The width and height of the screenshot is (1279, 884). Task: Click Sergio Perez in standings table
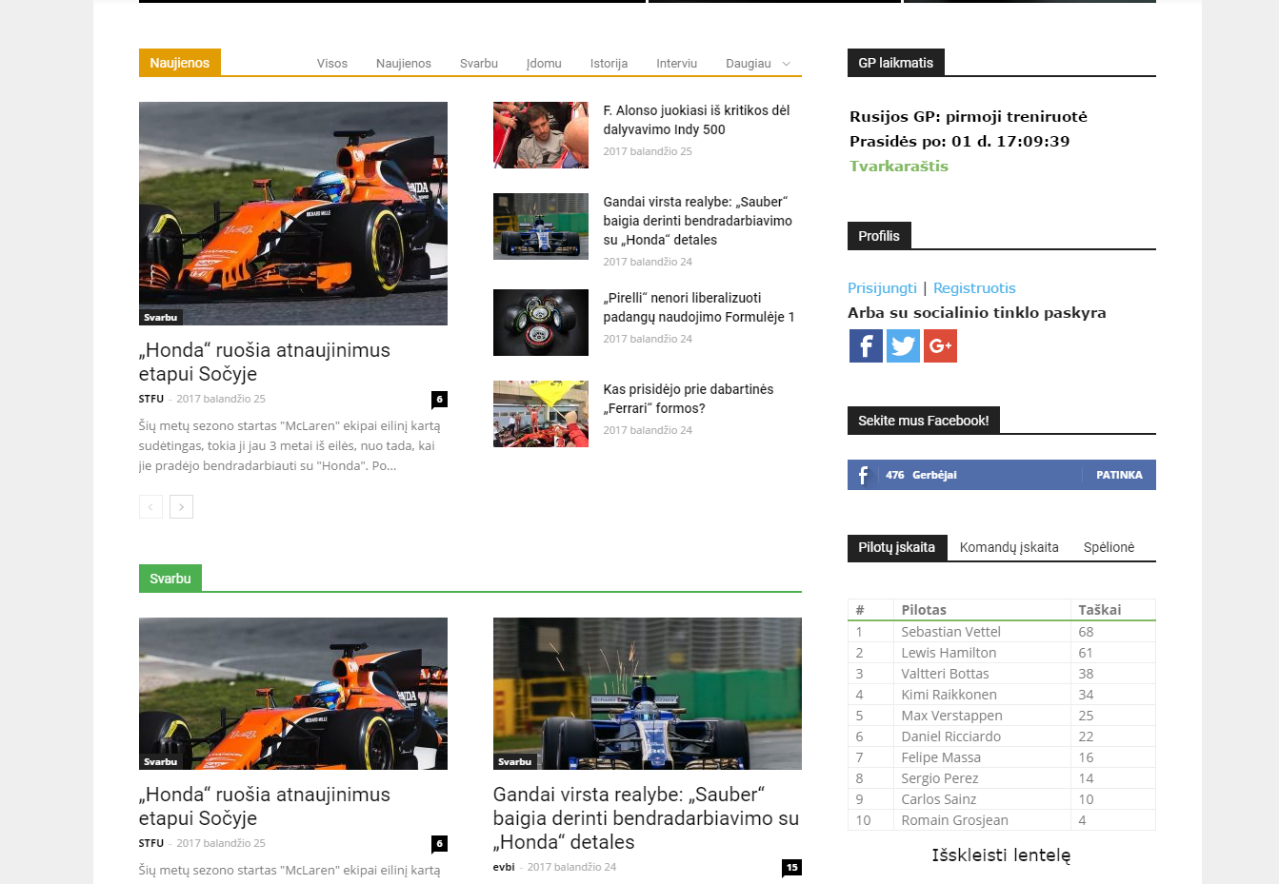[x=940, y=778]
